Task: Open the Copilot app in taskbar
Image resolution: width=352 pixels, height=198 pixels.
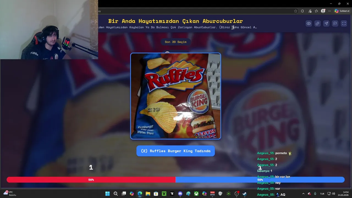Action: (132, 194)
